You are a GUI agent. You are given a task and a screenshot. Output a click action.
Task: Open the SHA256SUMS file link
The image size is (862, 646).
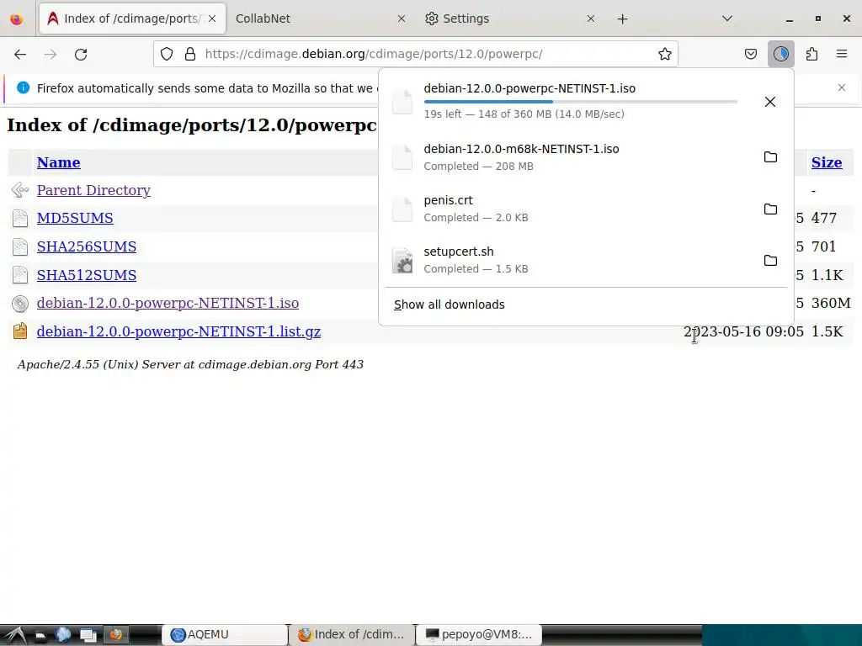tap(87, 246)
